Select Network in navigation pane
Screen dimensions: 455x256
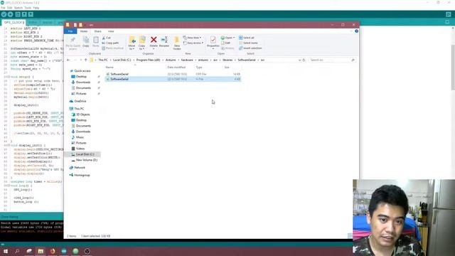(80, 168)
